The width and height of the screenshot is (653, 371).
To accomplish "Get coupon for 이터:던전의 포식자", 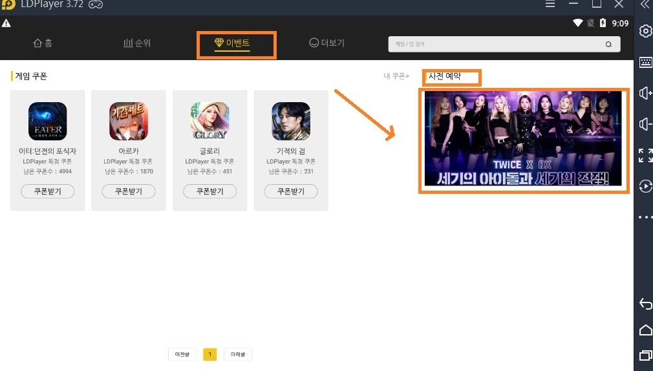I will pyautogui.click(x=47, y=191).
